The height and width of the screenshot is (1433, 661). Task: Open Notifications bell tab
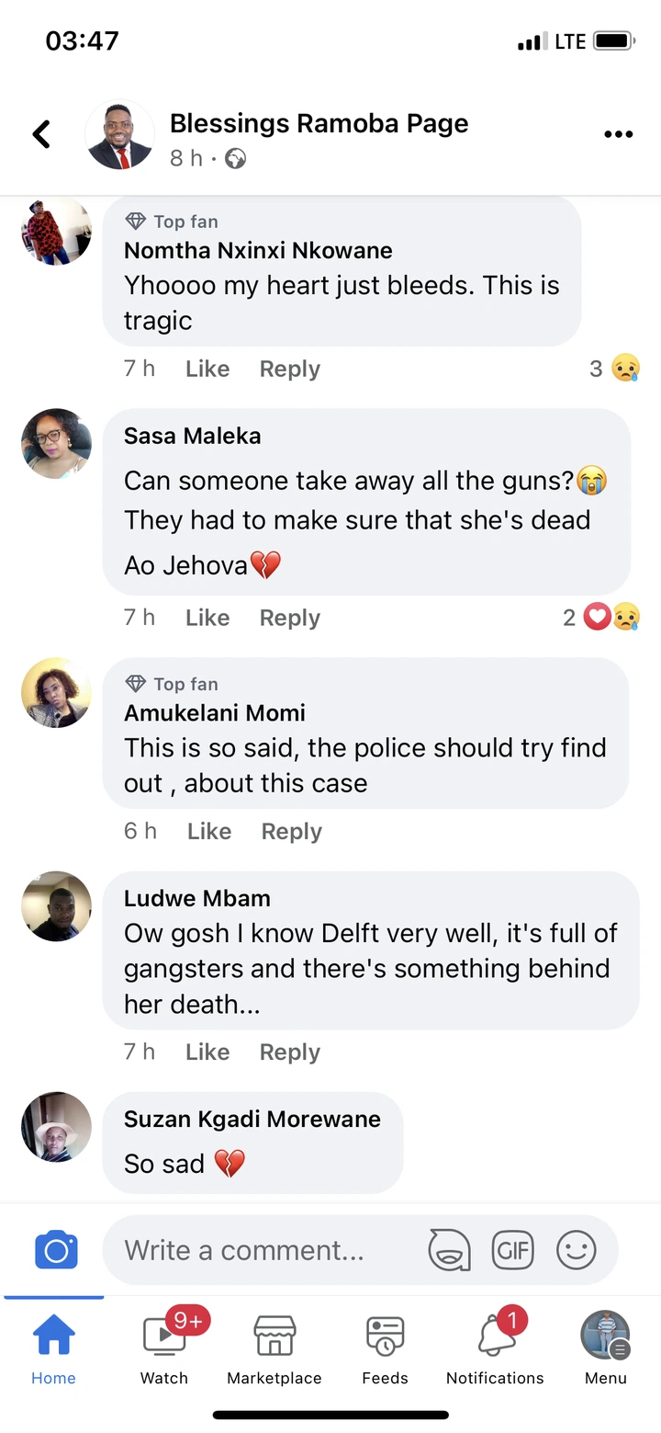[x=495, y=1349]
